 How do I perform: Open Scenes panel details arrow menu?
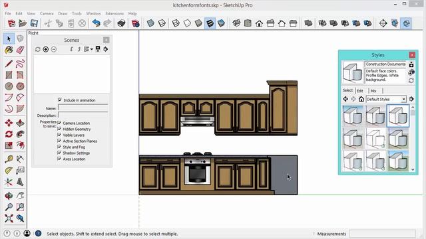[x=106, y=49]
